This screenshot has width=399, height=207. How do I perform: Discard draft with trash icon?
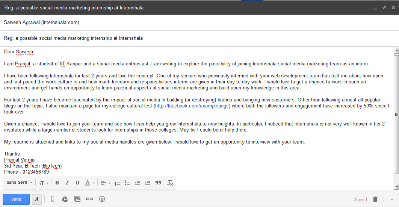(x=375, y=199)
